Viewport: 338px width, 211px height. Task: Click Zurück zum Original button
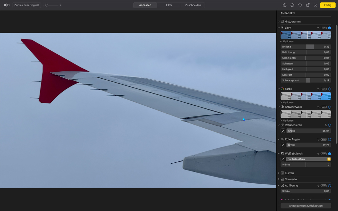26,5
